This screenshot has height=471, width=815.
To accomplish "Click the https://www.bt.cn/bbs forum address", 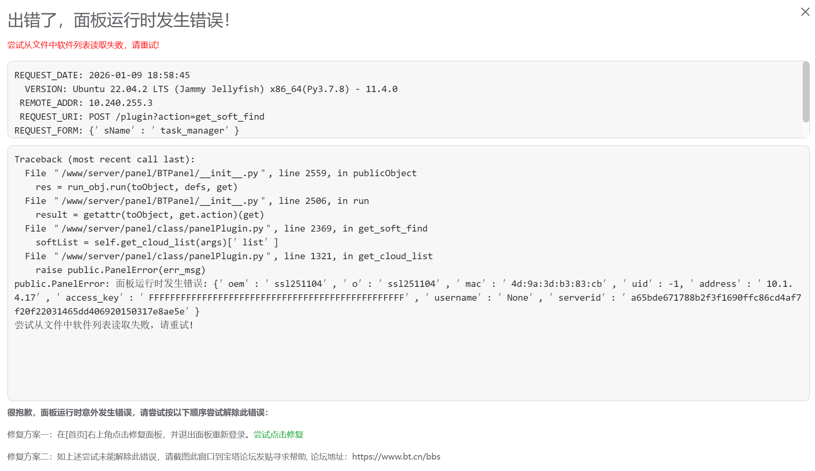I will coord(396,457).
